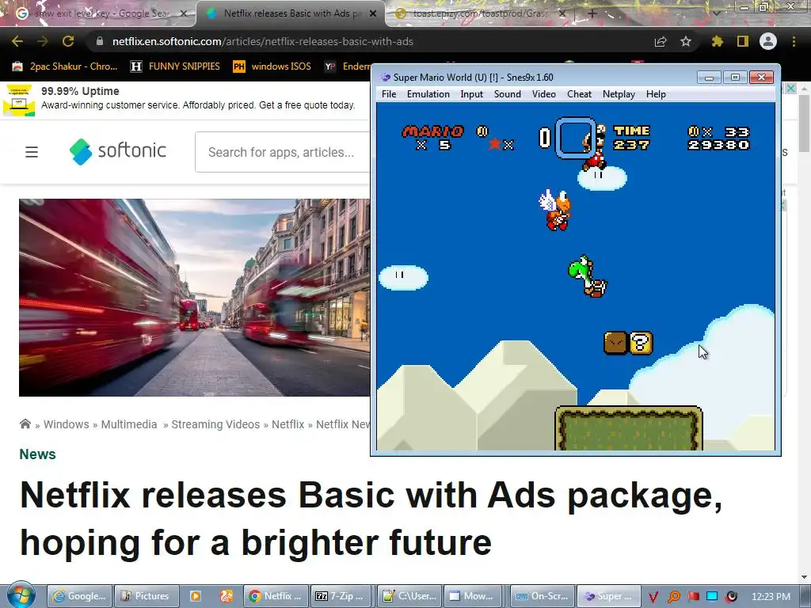Image resolution: width=811 pixels, height=608 pixels.
Task: Open the Sound menu in Snes9x
Action: [508, 94]
